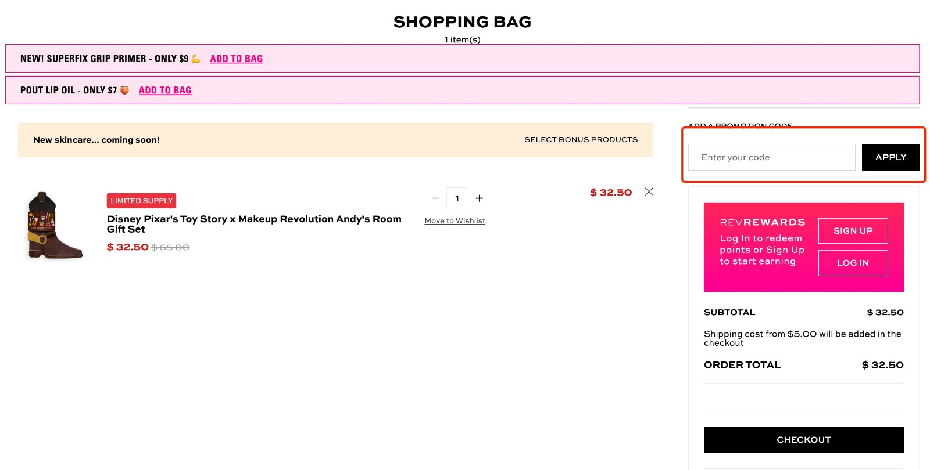The width and height of the screenshot is (930, 470).
Task: Sign up for RevRewards
Action: coord(853,230)
